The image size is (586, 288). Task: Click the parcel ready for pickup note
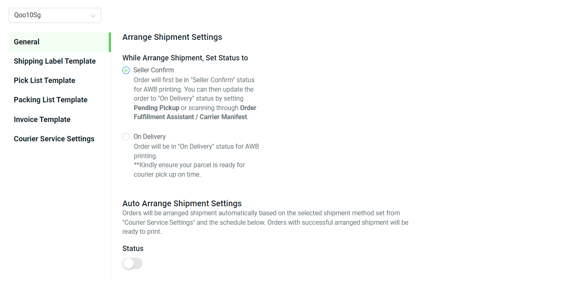(189, 170)
